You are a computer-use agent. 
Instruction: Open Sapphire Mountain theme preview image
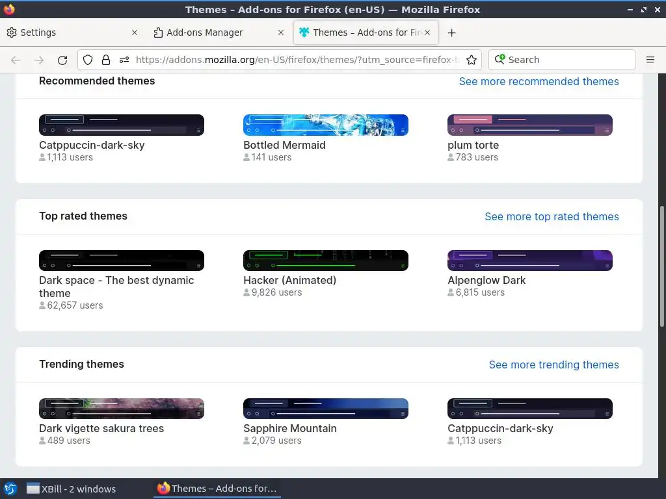click(x=326, y=409)
